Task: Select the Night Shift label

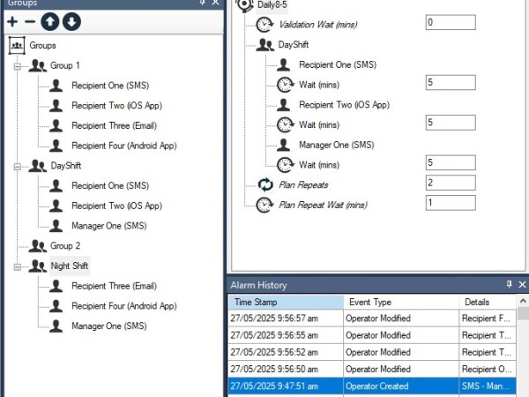Action: click(x=70, y=266)
